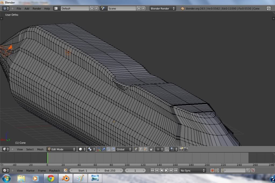Screen dimensions: 275x183
Task: Open the pivot point dropdown
Action: click(x=91, y=149)
